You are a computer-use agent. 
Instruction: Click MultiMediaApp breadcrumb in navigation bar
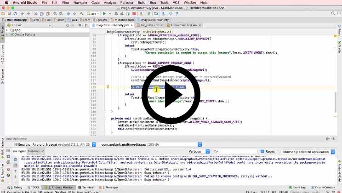pos(15,20)
